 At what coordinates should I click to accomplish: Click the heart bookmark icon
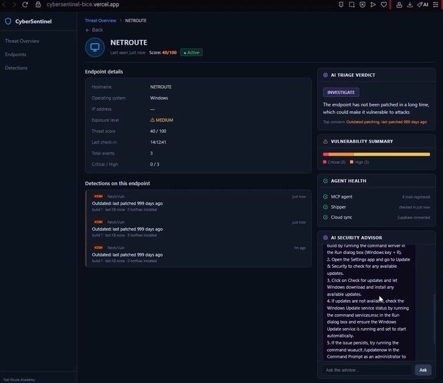tap(383, 5)
